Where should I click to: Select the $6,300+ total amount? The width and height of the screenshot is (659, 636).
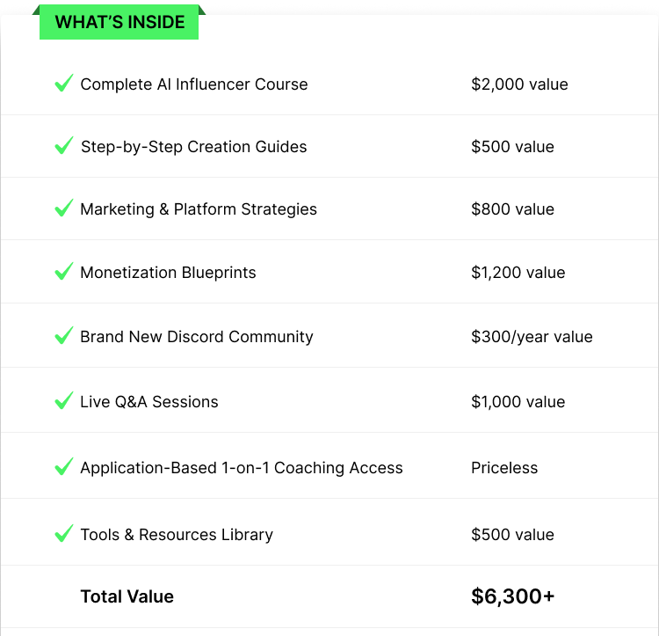click(513, 596)
